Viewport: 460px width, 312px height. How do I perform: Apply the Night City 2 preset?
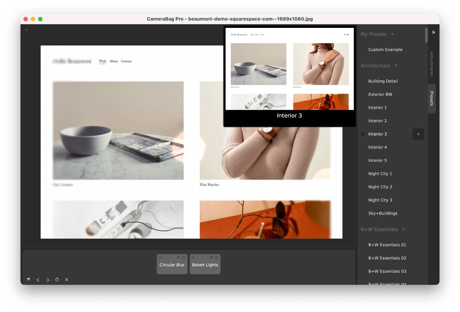click(380, 187)
